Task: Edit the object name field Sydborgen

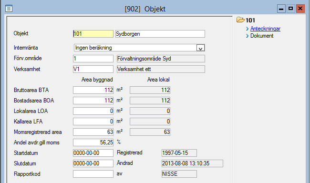Action: point(160,34)
